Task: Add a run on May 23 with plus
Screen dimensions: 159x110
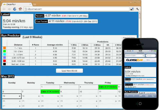Action: coord(77,101)
